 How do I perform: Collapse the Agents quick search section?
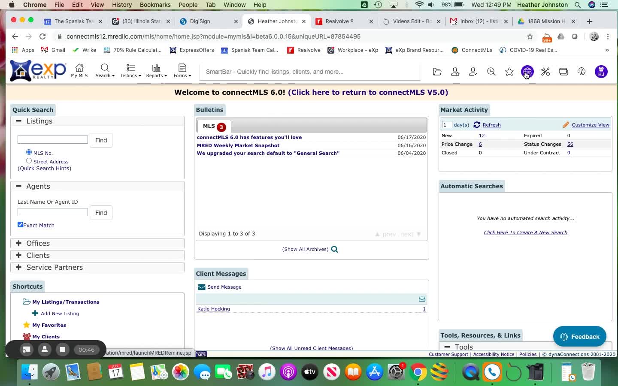tap(18, 186)
